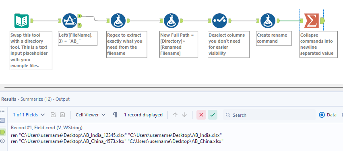Click the Select tool's input anchor
This screenshot has height=151, width=343.
coord(210,21)
